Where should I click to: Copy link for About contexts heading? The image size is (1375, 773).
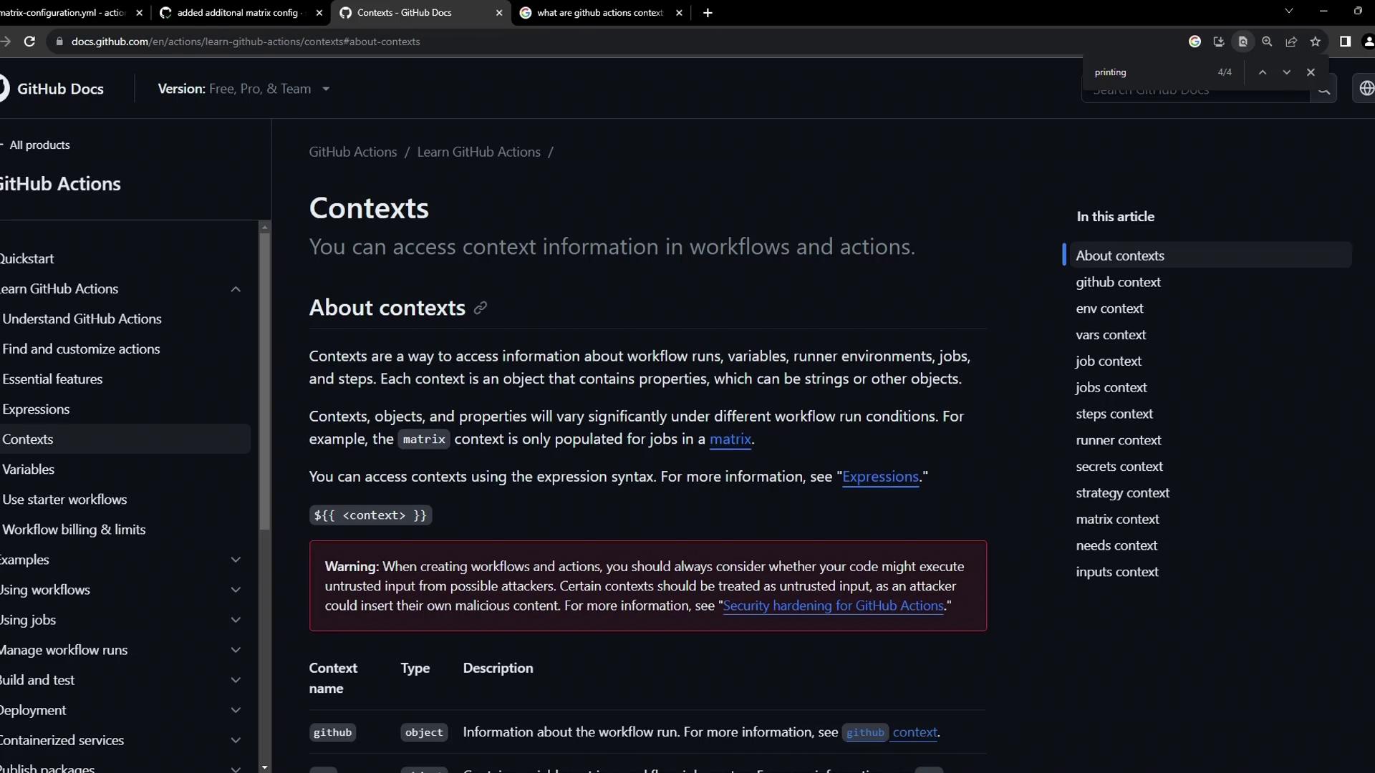click(x=481, y=308)
